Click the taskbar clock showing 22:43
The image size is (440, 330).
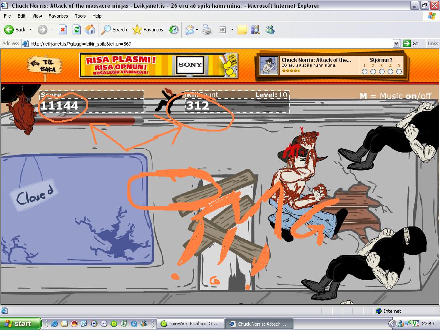428,324
